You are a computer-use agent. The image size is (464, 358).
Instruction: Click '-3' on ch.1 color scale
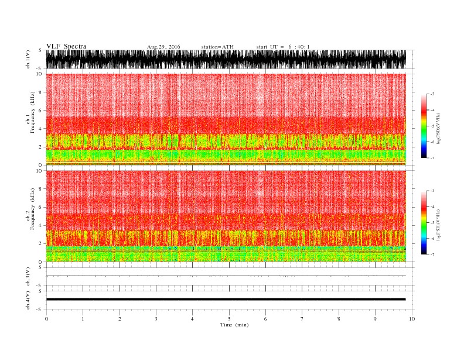coord(432,94)
